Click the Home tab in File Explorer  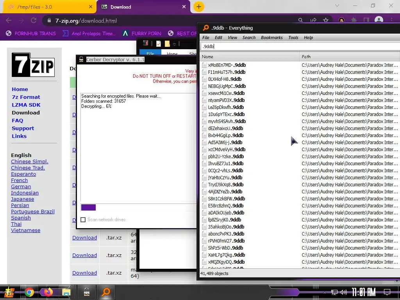[x=172, y=54]
